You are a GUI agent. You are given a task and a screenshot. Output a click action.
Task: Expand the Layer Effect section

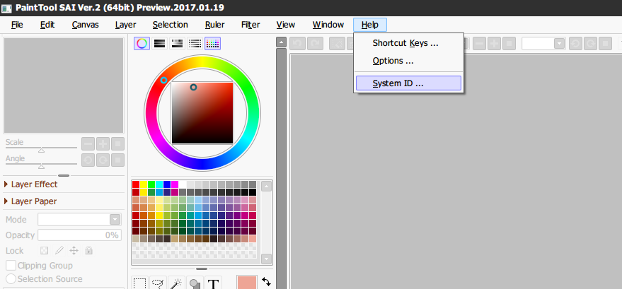[x=7, y=184]
